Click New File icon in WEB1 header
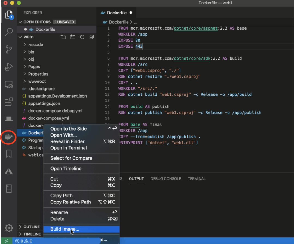This screenshot has width=294, height=244. (x=63, y=37)
